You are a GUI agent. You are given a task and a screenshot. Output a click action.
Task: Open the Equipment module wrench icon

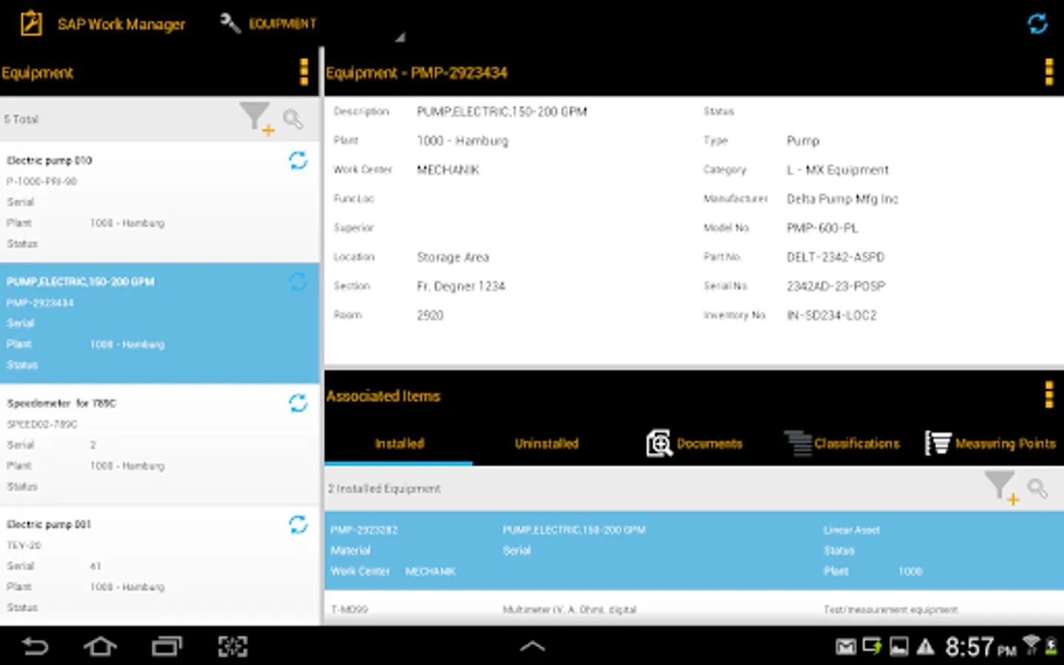[x=230, y=24]
